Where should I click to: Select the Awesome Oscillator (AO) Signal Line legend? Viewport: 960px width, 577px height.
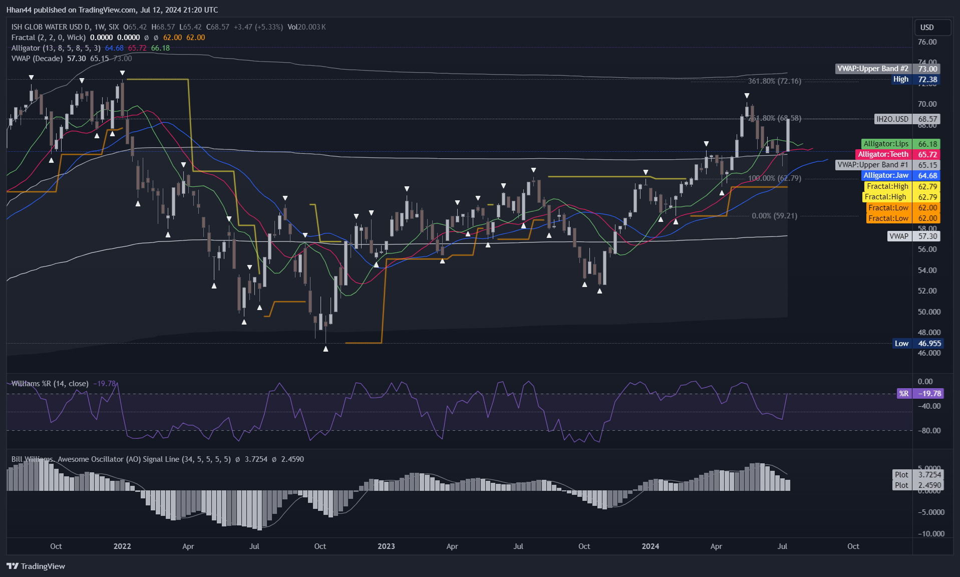coord(121,459)
